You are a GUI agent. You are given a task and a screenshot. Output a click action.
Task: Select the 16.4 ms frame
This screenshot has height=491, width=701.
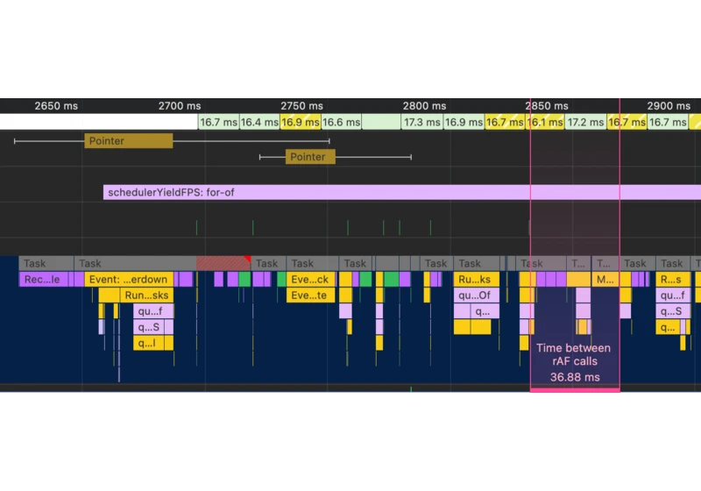(259, 122)
